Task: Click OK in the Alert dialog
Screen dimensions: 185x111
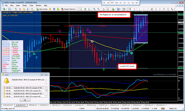Action: point(25,100)
